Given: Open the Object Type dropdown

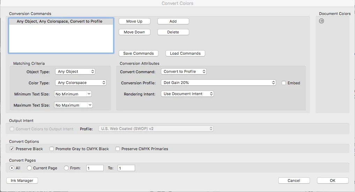Looking at the screenshot, I should tap(75, 71).
